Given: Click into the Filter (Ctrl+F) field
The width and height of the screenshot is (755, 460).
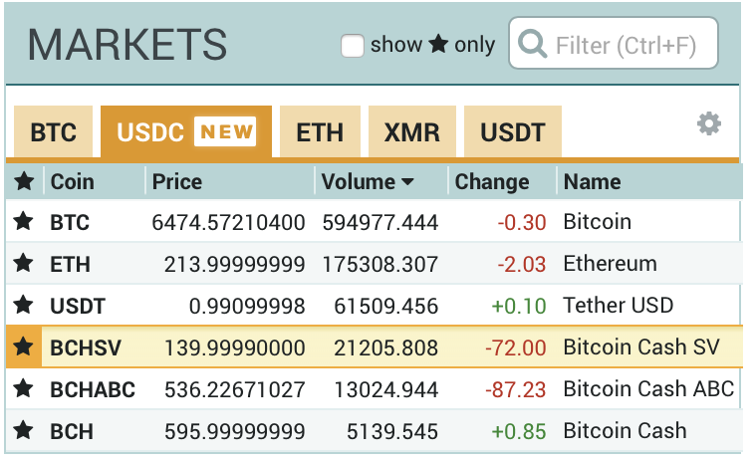Looking at the screenshot, I should pyautogui.click(x=614, y=43).
